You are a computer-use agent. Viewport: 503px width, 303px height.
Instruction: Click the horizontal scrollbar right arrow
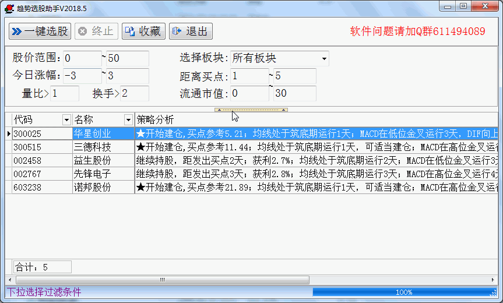pos(493,280)
